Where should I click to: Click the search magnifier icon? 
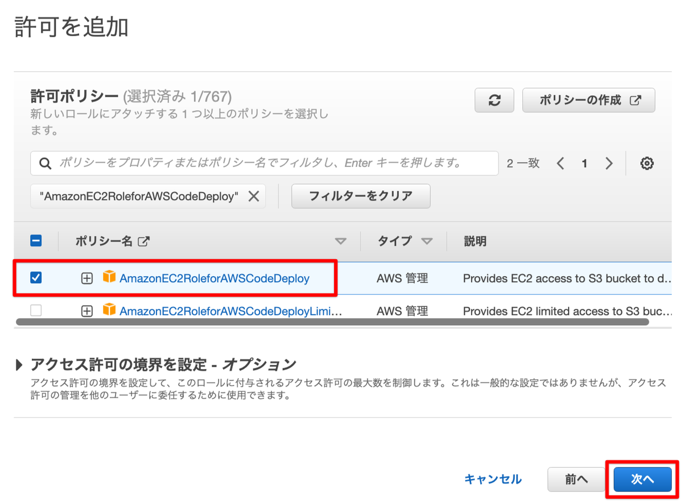point(45,163)
